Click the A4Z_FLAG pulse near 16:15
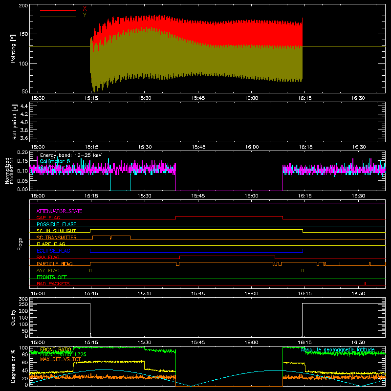This screenshot has height=391, width=391. coord(303,270)
